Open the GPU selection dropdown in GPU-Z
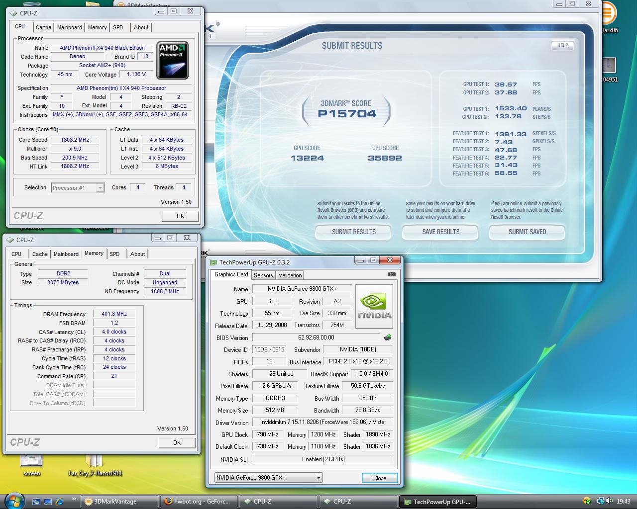Image resolution: width=637 pixels, height=509 pixels. coord(269,478)
